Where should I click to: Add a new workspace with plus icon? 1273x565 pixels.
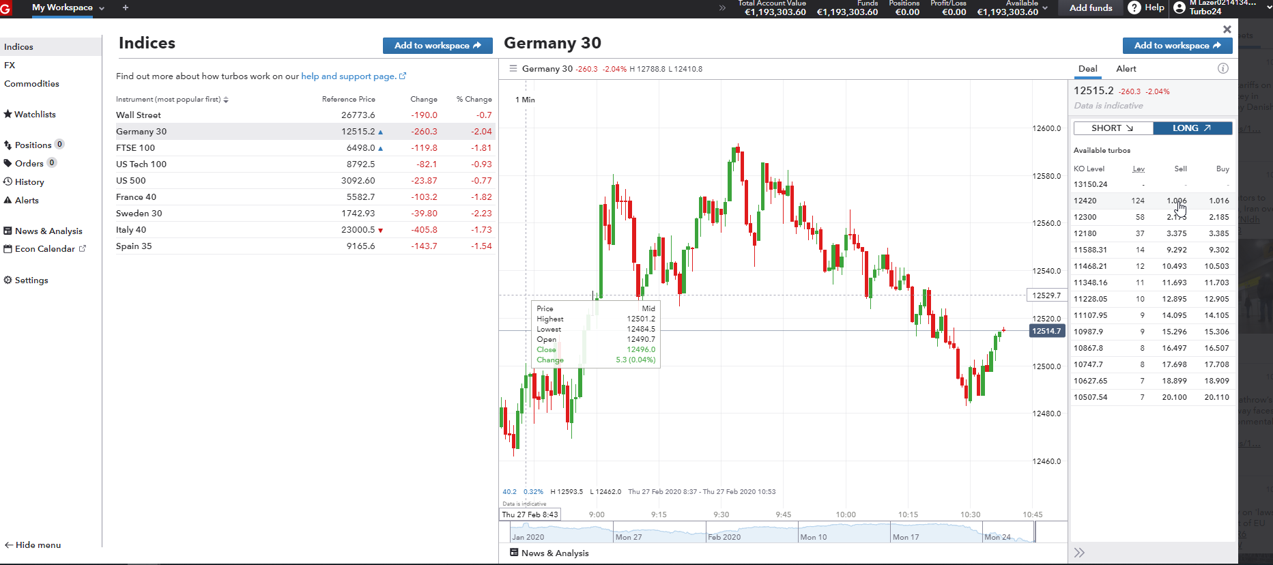coord(126,8)
